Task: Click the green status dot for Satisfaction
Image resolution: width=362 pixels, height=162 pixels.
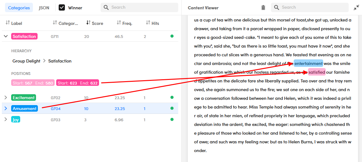Action: click(172, 36)
